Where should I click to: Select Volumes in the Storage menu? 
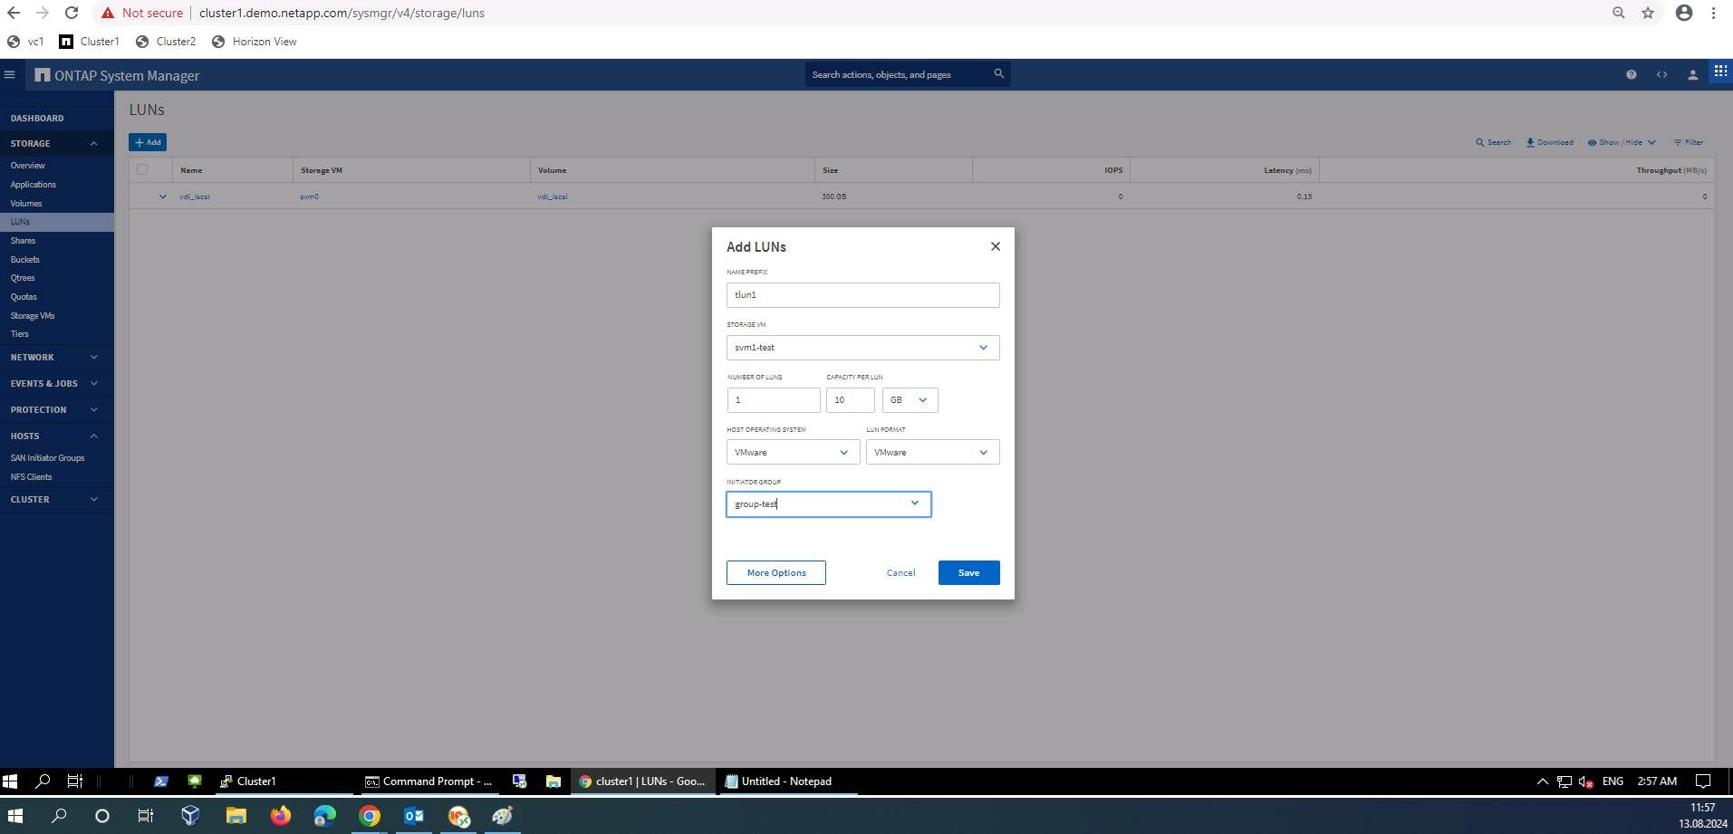coord(26,204)
